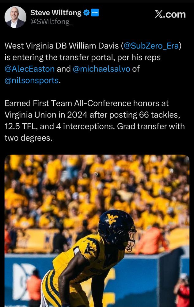The image size is (194, 307).
Task: Click the WV logo on jersey shoulder
Action: click(x=89, y=248)
